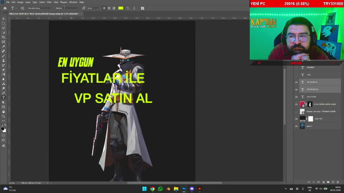The height and width of the screenshot is (193, 344).
Task: Add adjustment layer half-circle icon
Action: [x=323, y=182]
